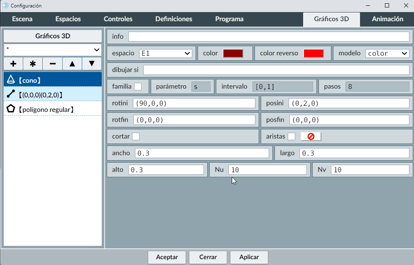This screenshot has height=265, width=414.
Task: Open the Animación tab
Action: coord(387,19)
